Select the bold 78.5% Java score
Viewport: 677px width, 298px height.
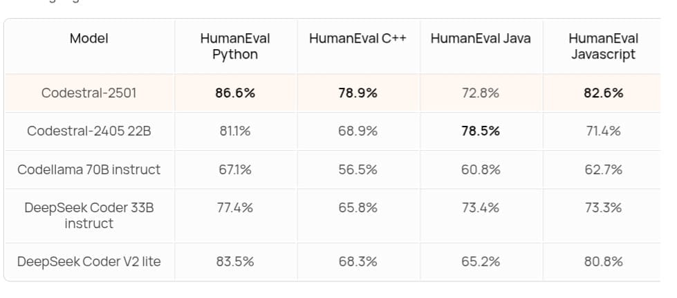coord(481,131)
